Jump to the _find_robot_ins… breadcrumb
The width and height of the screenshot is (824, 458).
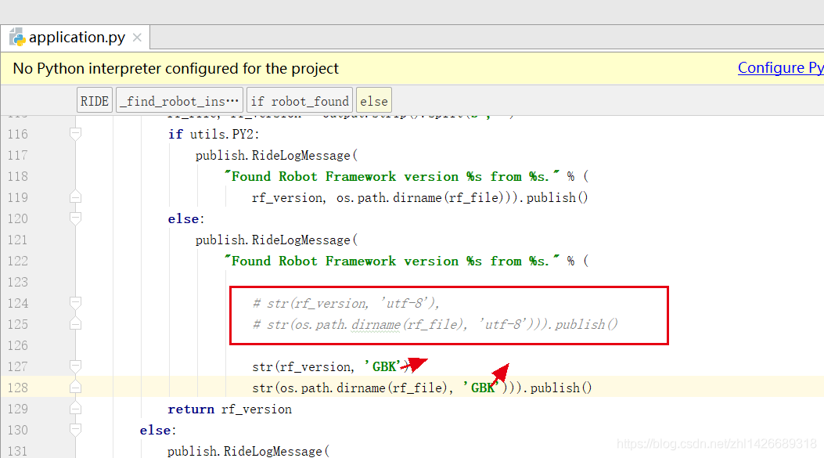click(180, 101)
